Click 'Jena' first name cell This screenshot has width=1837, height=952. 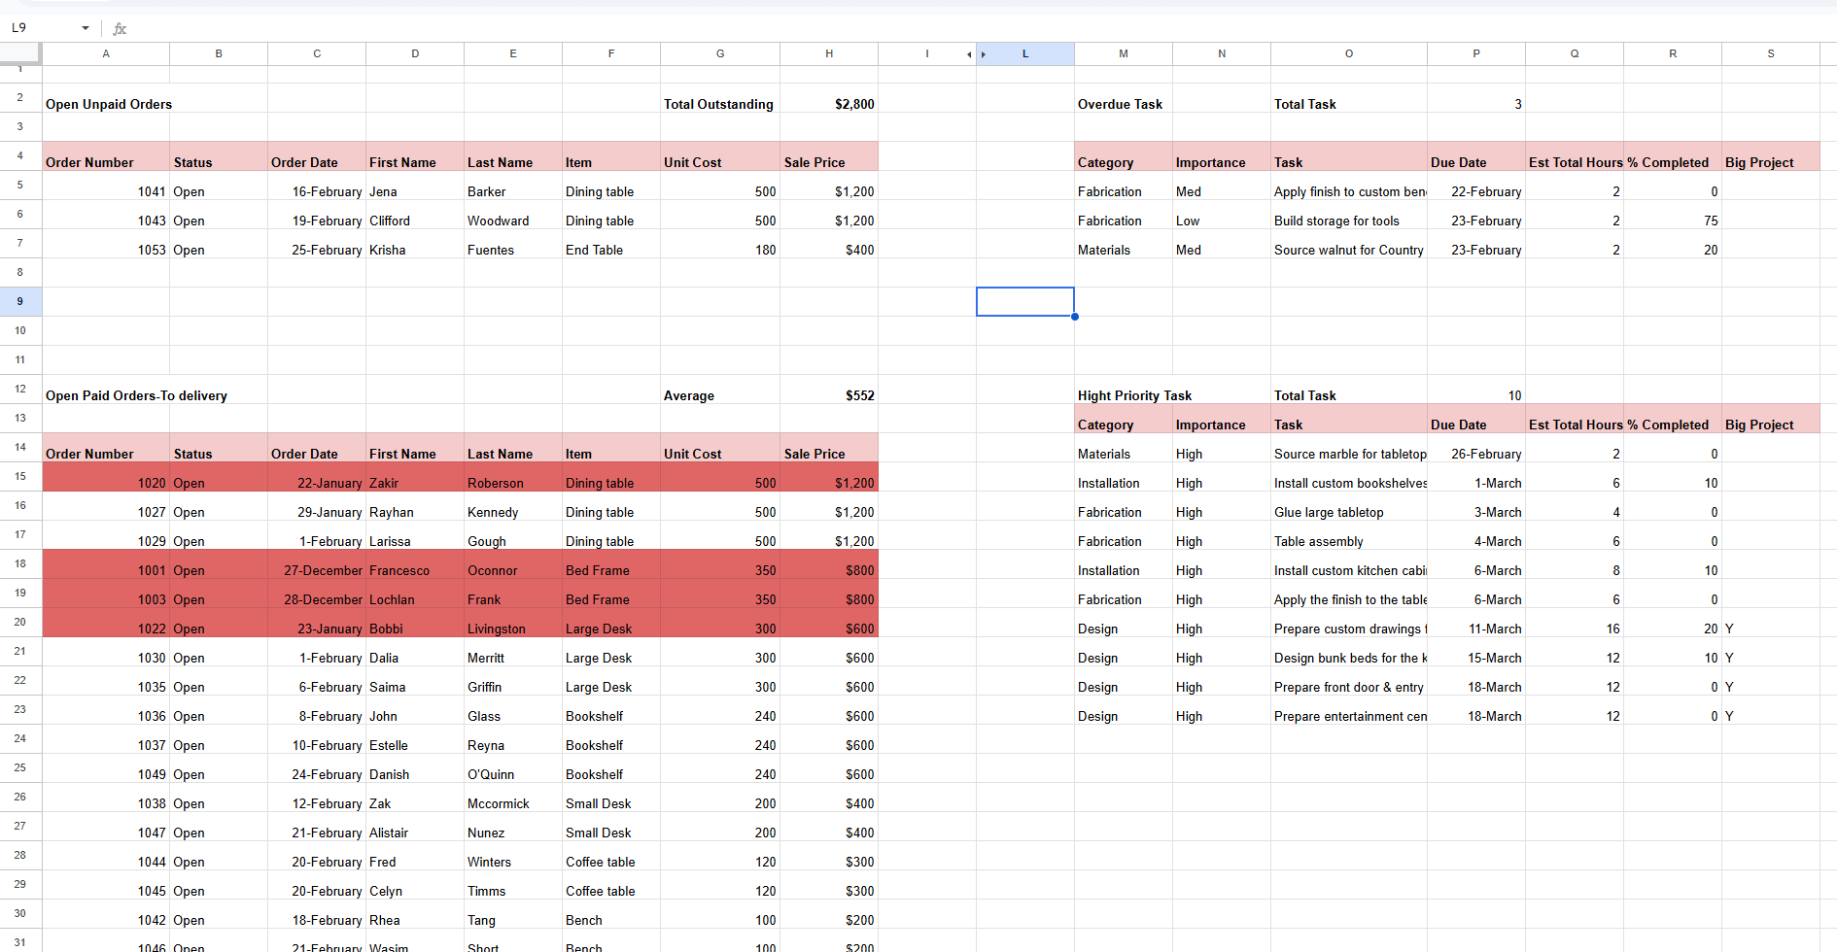tap(415, 186)
